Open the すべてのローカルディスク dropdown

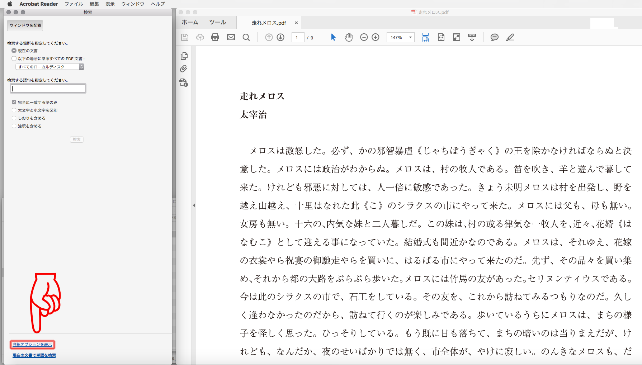[50, 67]
